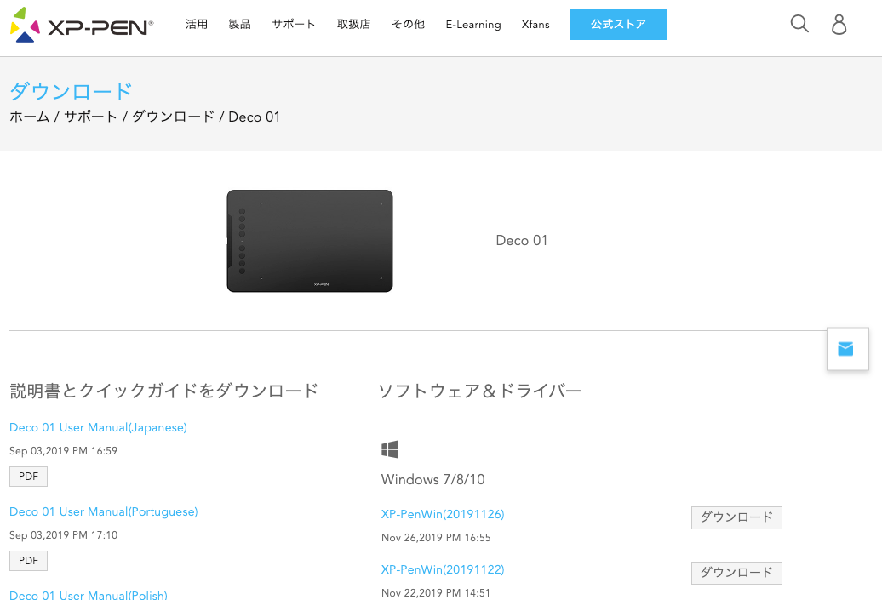
Task: Click the Deco 01 tablet image
Action: [x=309, y=241]
